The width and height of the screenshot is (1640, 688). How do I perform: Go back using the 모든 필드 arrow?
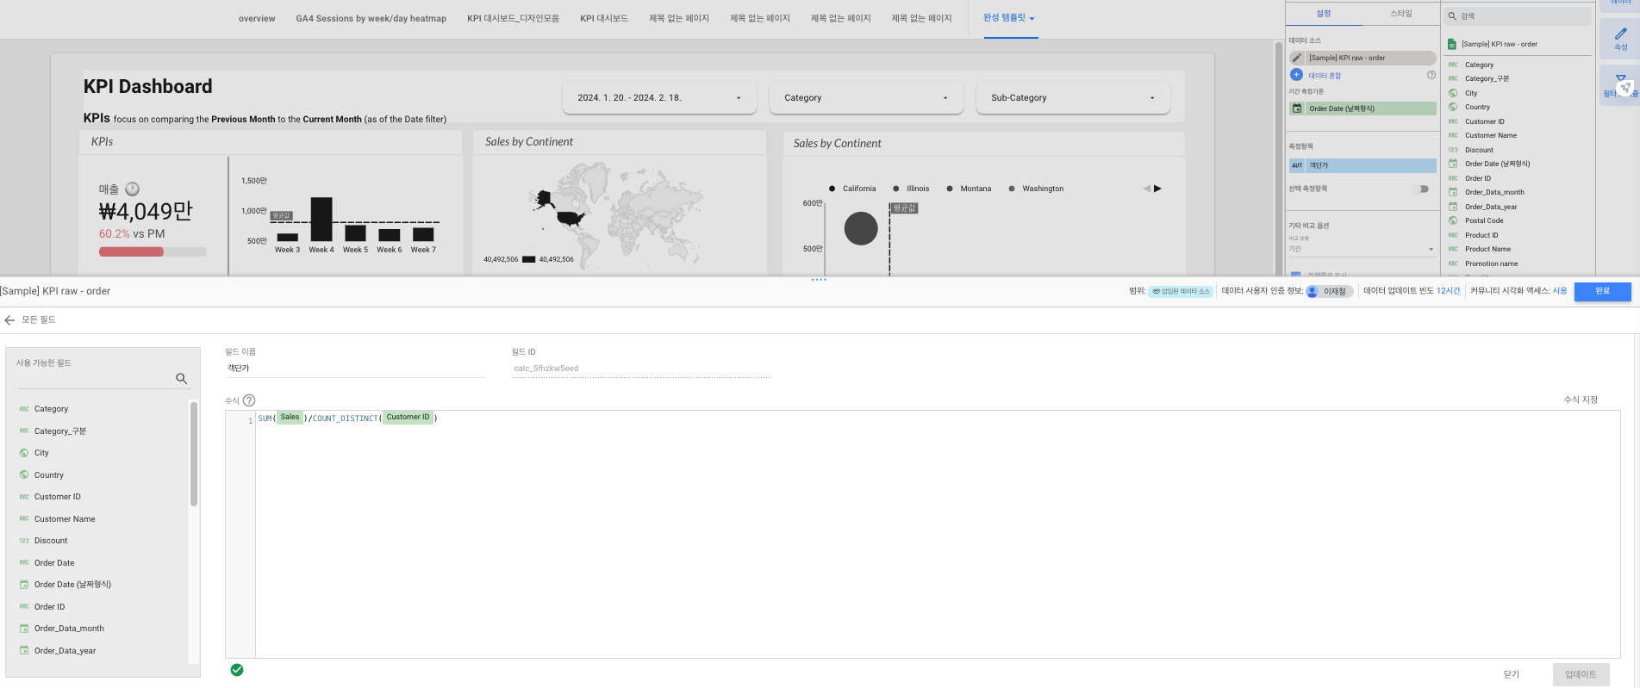(x=9, y=319)
